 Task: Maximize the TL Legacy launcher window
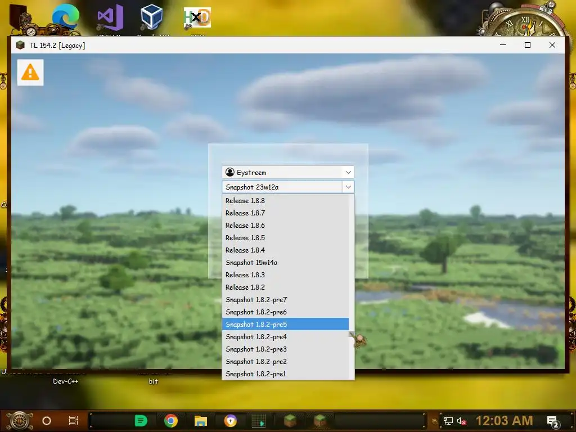pyautogui.click(x=528, y=45)
